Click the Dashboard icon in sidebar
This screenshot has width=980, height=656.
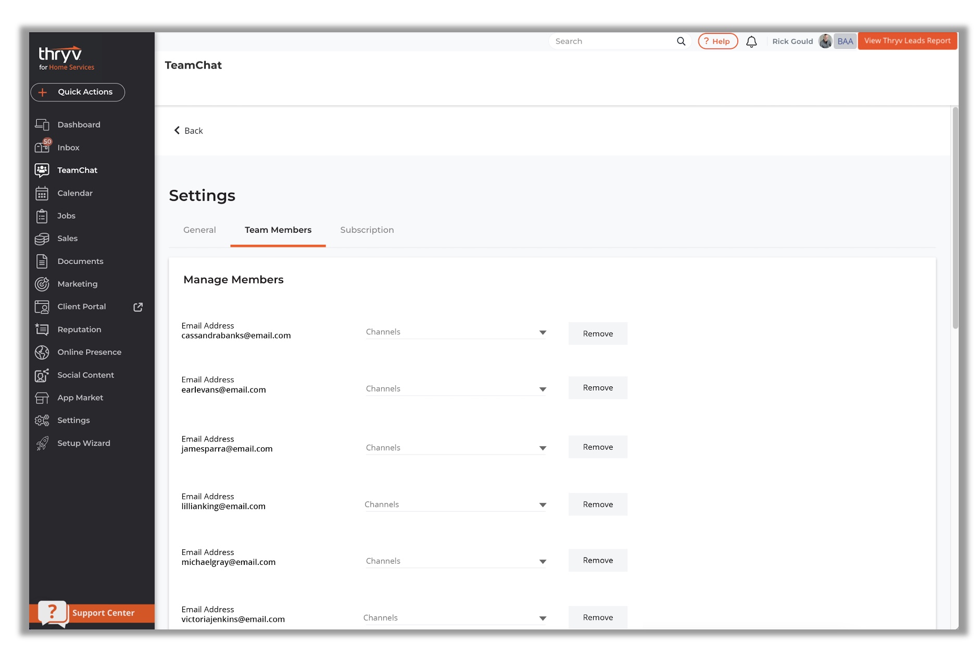[x=42, y=124]
